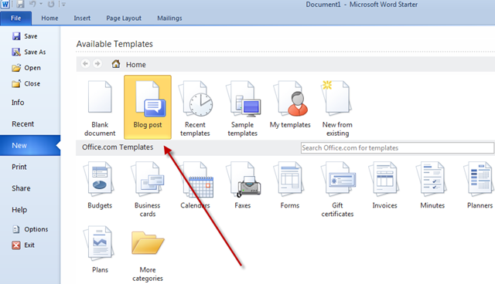Screen dimensions: 495x284
Task: Open Sample templates
Action: point(242,108)
